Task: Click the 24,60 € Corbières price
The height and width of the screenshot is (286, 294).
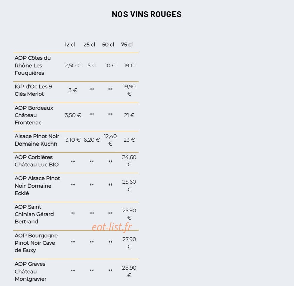Action: [129, 161]
